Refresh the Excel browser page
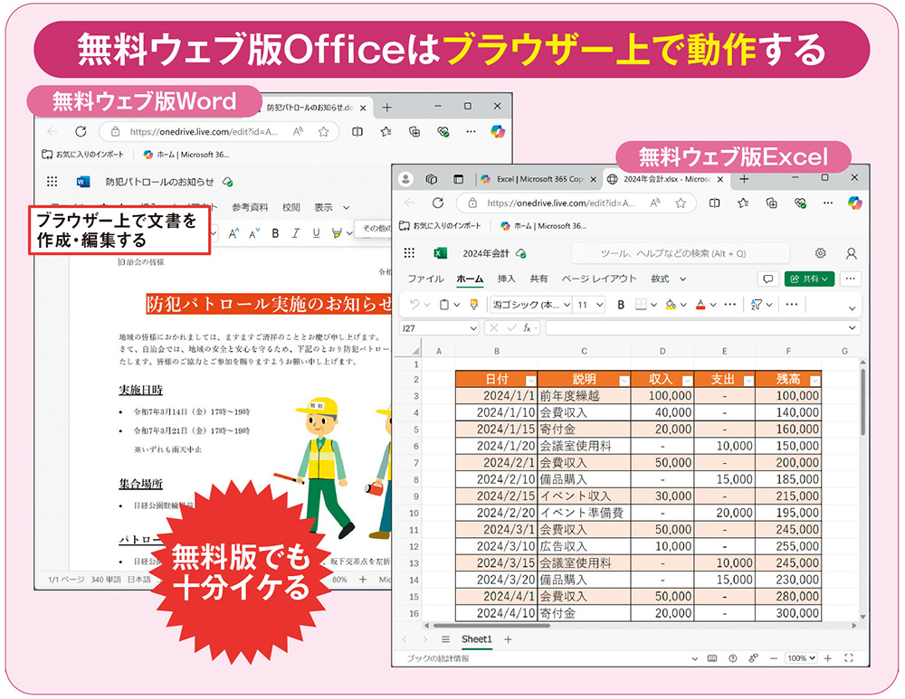The image size is (905, 699). point(438,203)
